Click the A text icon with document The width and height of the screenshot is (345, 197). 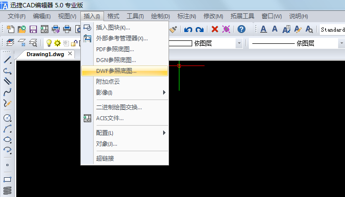pos(286,29)
